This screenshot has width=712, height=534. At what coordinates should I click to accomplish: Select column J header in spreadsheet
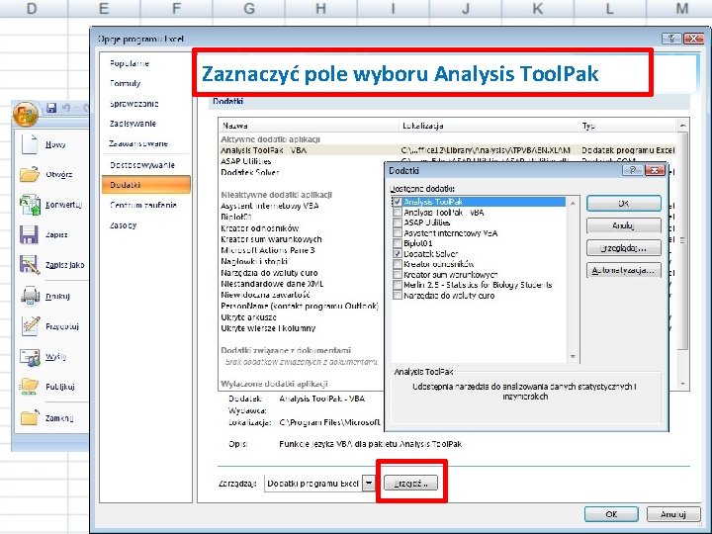coord(466,8)
